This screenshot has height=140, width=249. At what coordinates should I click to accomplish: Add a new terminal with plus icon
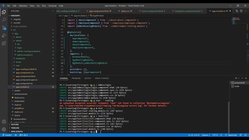pos(236,78)
